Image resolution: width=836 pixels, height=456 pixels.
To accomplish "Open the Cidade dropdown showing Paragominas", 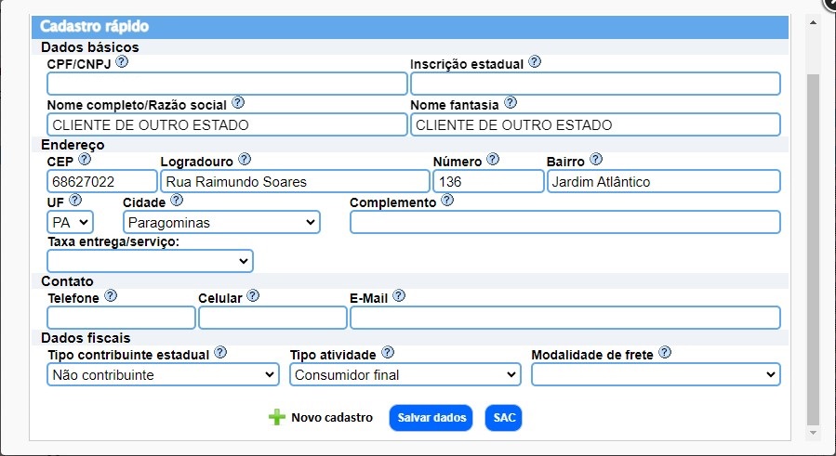I will 221,222.
